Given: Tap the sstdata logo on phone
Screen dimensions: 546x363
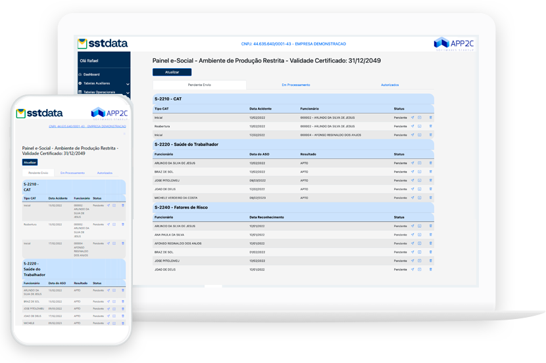Looking at the screenshot, I should [x=39, y=113].
